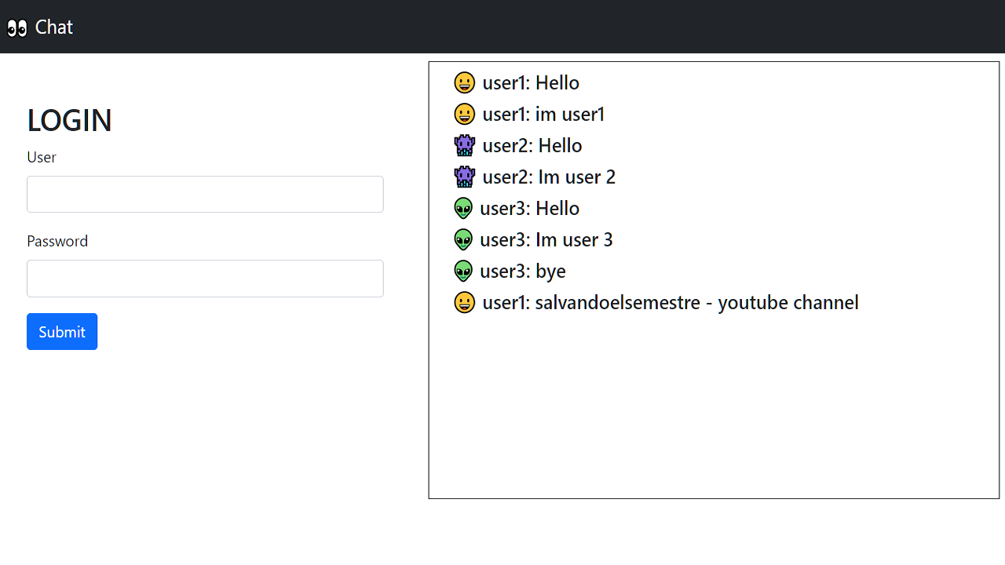Click monster avatar next to 'Im user 2'
The width and height of the screenshot is (1005, 565).
click(x=465, y=177)
